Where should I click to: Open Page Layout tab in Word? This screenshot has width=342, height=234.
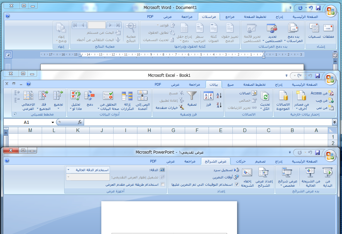(255, 17)
